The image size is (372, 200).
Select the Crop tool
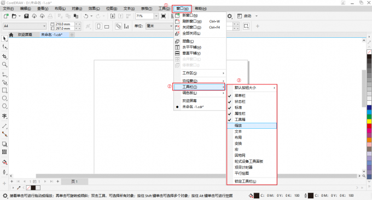pos(4,56)
